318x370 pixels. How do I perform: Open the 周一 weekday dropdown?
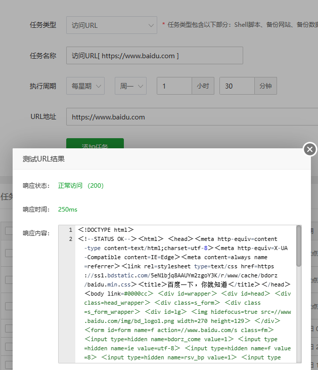pyautogui.click(x=130, y=86)
